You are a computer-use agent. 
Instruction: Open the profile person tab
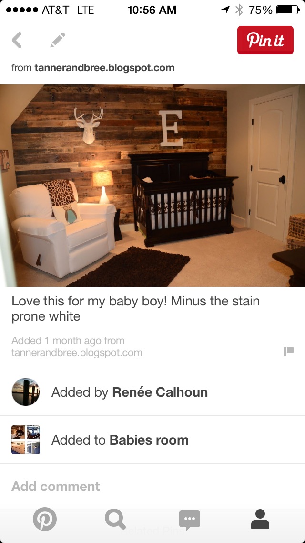pyautogui.click(x=260, y=519)
